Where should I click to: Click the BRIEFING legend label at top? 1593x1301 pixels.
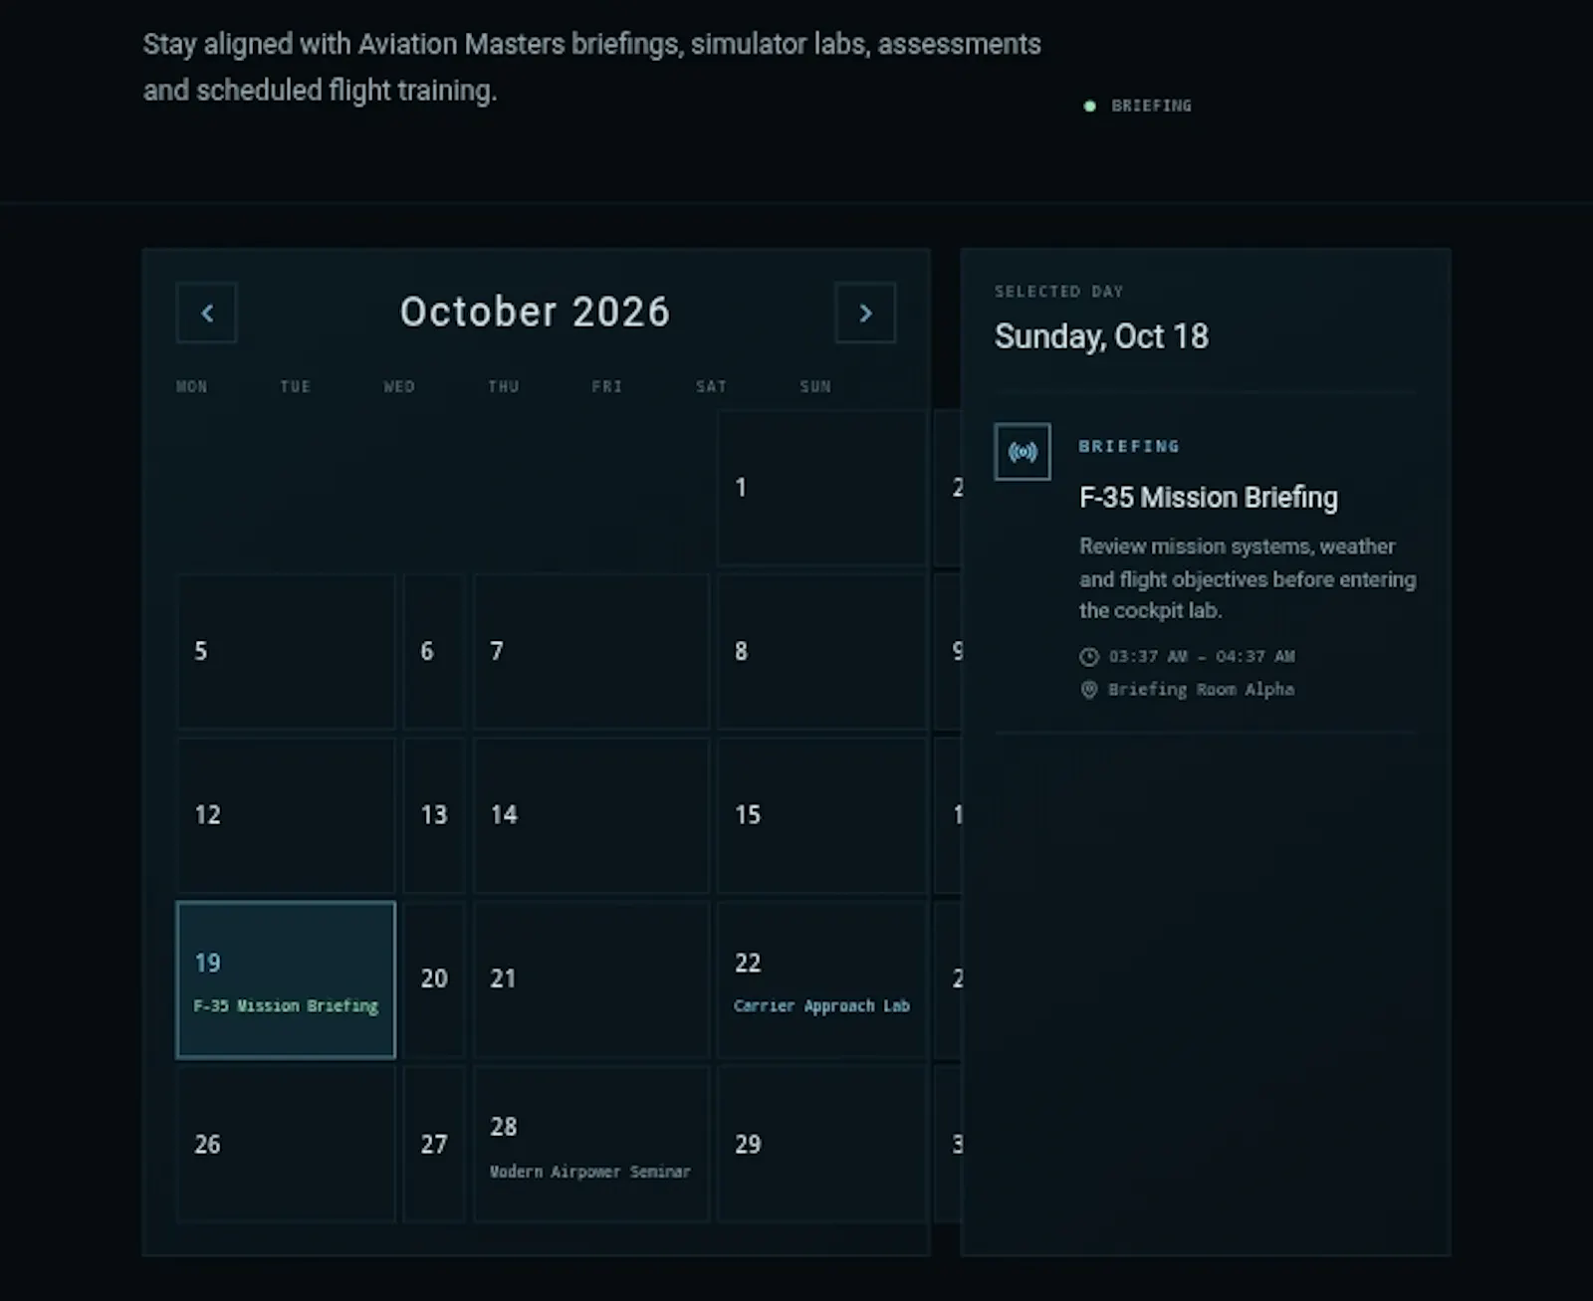click(1151, 106)
